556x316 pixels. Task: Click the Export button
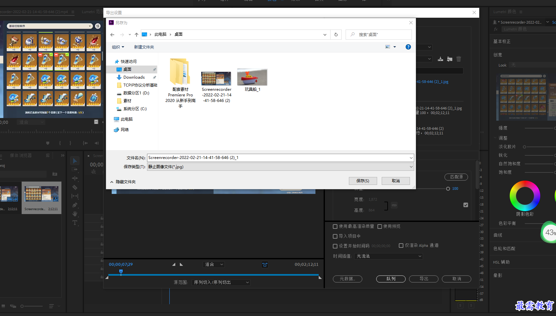pos(424,279)
